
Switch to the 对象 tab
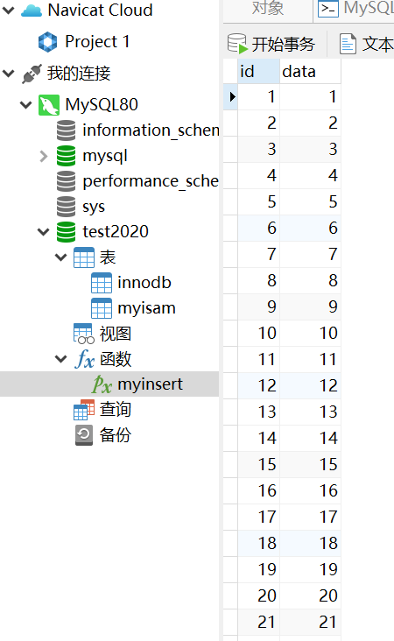click(x=268, y=9)
